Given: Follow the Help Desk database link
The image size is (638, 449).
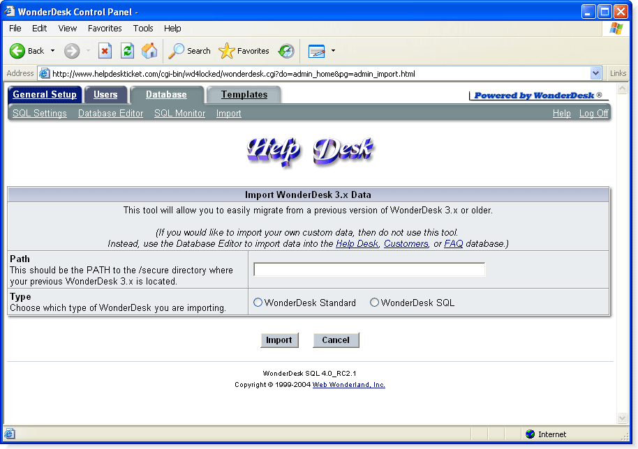Looking at the screenshot, I should (357, 244).
